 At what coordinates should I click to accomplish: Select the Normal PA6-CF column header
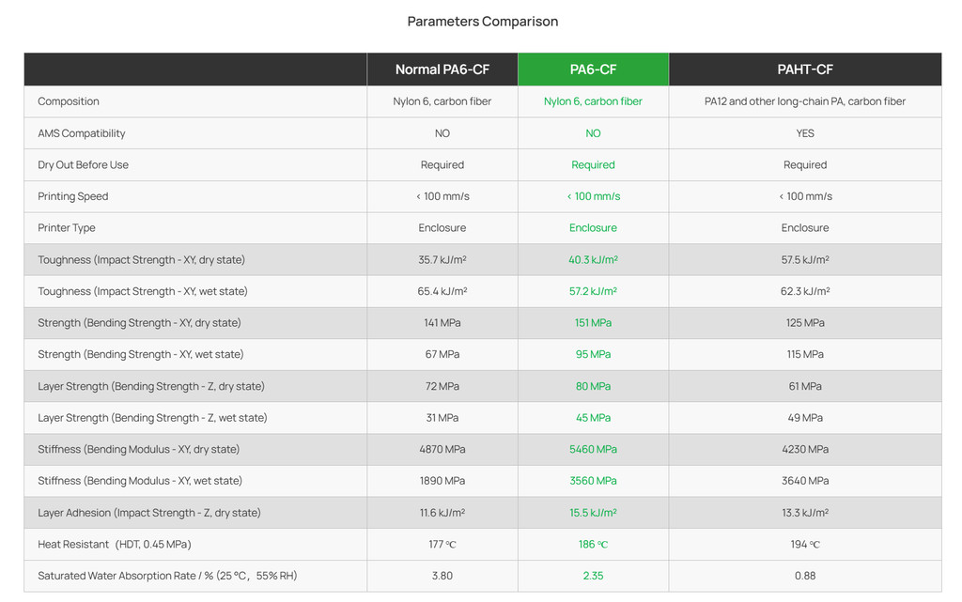[x=442, y=69]
